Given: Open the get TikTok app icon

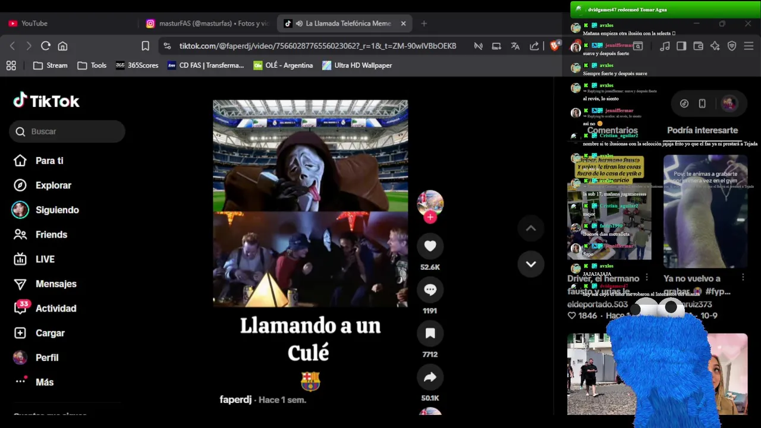Looking at the screenshot, I should click(684, 103).
